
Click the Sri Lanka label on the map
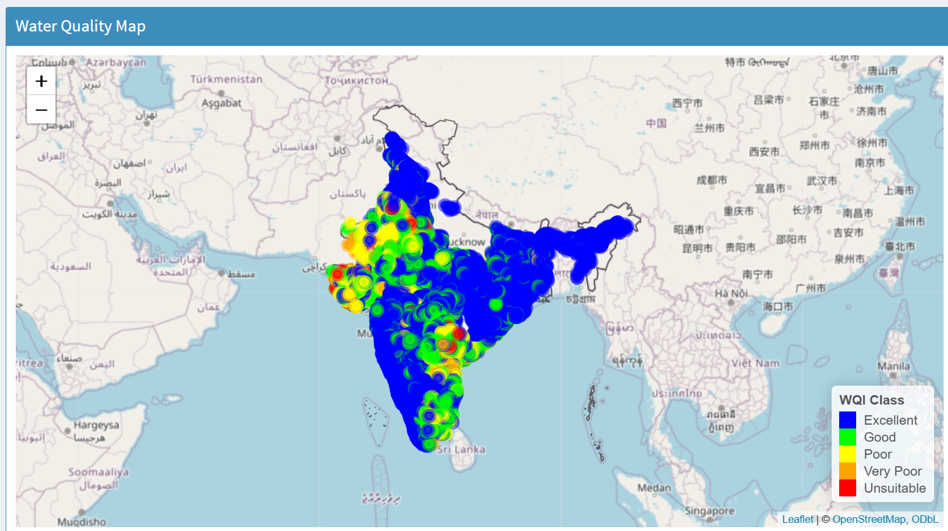461,449
